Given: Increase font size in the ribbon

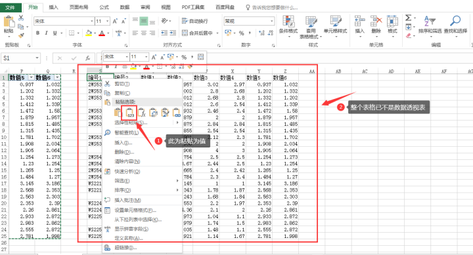Looking at the screenshot, I should pos(115,21).
